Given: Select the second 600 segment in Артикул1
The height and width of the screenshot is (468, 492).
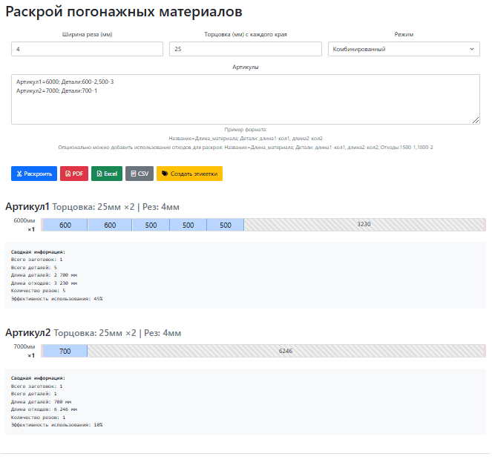Looking at the screenshot, I should click(110, 225).
